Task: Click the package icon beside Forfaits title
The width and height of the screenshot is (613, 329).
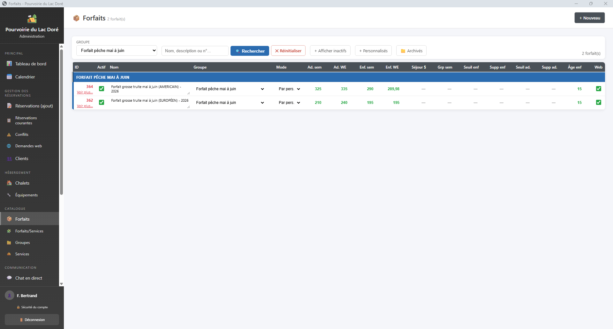Action: tap(76, 18)
